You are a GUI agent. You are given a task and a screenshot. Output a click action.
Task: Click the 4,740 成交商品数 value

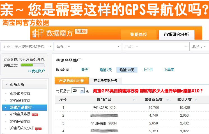[153, 115]
